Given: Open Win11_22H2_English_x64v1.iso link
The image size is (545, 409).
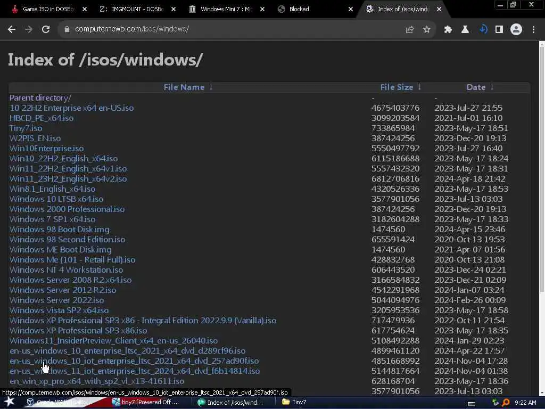Looking at the screenshot, I should 68,169.
